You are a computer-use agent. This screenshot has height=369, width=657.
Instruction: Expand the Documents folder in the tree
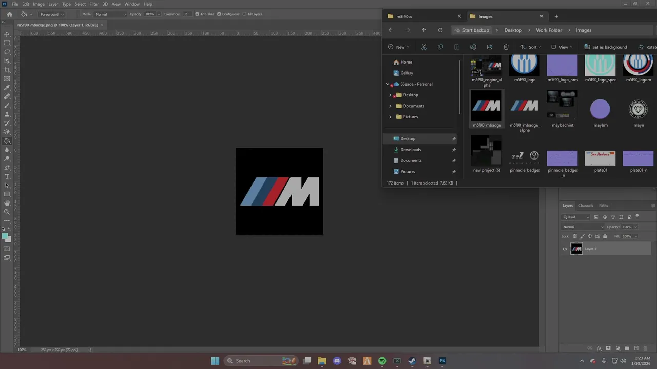[x=390, y=106]
